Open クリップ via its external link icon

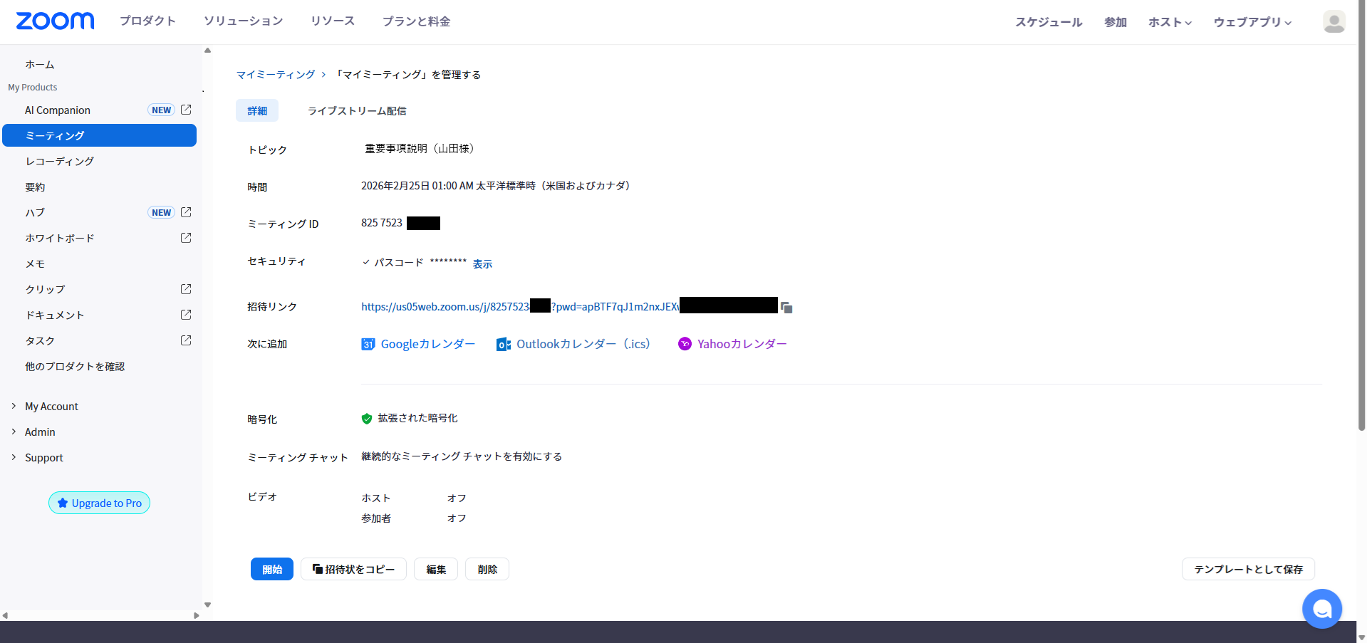pyautogui.click(x=185, y=289)
